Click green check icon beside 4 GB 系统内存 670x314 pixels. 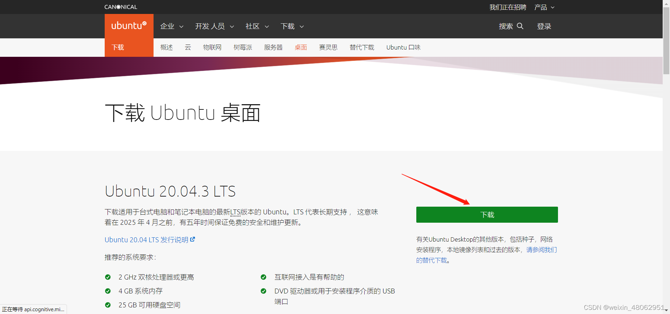point(108,291)
